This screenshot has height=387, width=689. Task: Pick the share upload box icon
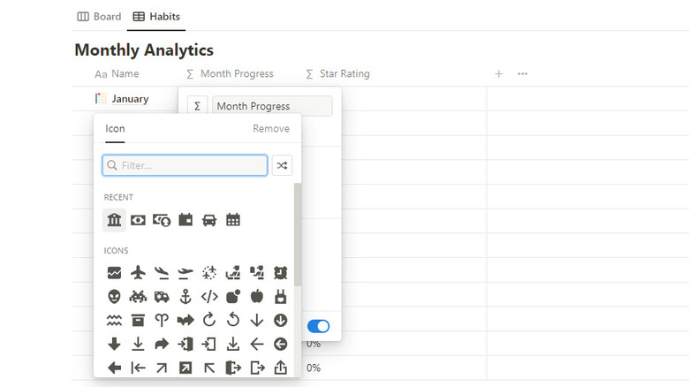[x=280, y=368]
